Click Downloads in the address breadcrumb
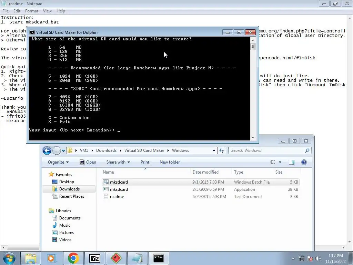Viewport: 353px width, 265px height. click(106, 150)
